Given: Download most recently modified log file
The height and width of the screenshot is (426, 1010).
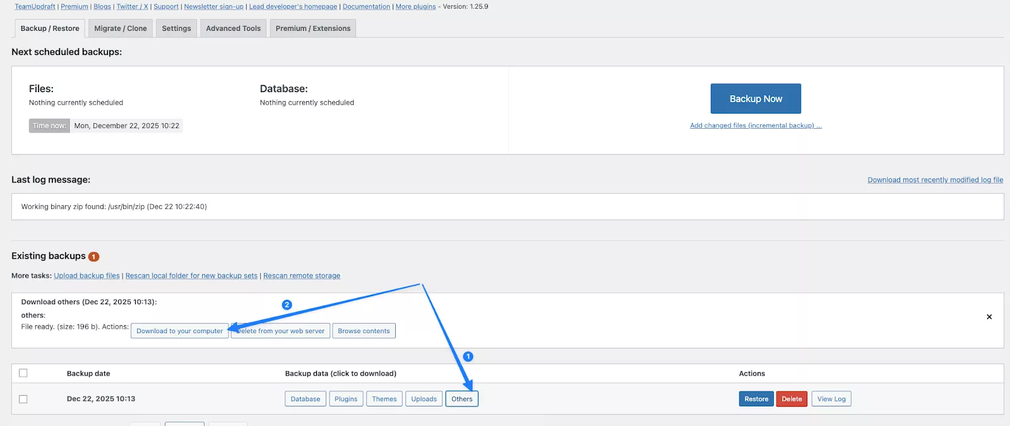Looking at the screenshot, I should pyautogui.click(x=935, y=180).
